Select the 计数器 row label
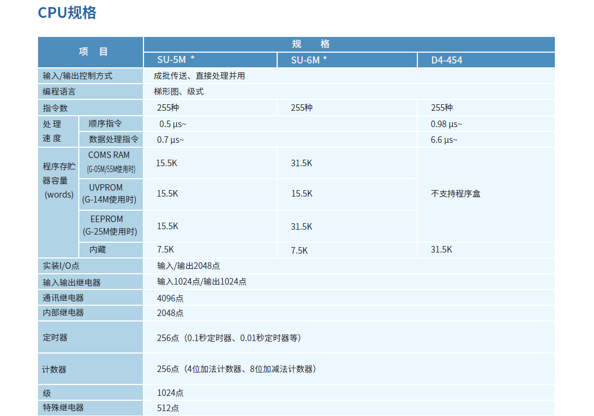 (x=55, y=369)
